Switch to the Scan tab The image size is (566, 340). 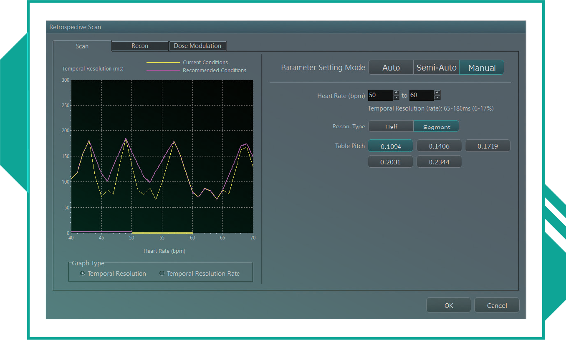[82, 46]
